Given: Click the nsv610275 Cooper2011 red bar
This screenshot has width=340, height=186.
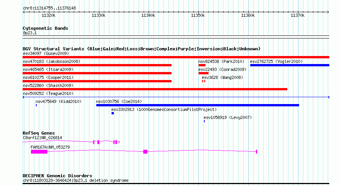Looking at the screenshot, I should [x=97, y=81].
